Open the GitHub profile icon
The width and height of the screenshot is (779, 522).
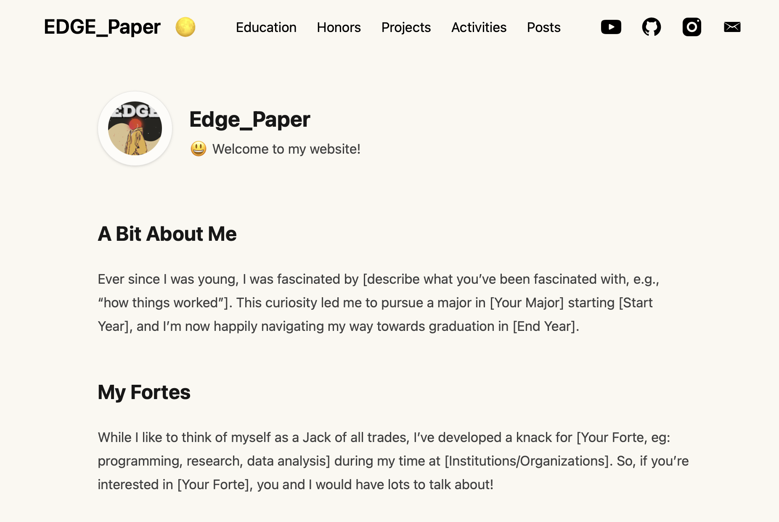651,27
